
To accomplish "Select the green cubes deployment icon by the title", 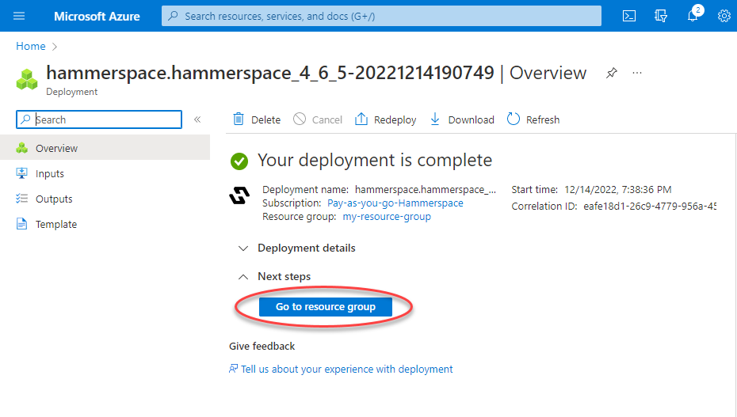I will pos(27,79).
